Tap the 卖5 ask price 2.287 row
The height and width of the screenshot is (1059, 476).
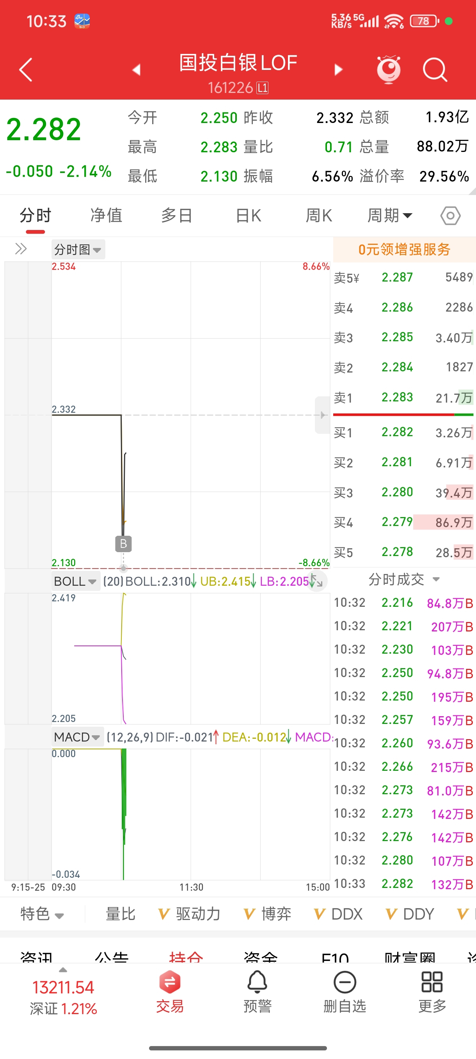[403, 277]
